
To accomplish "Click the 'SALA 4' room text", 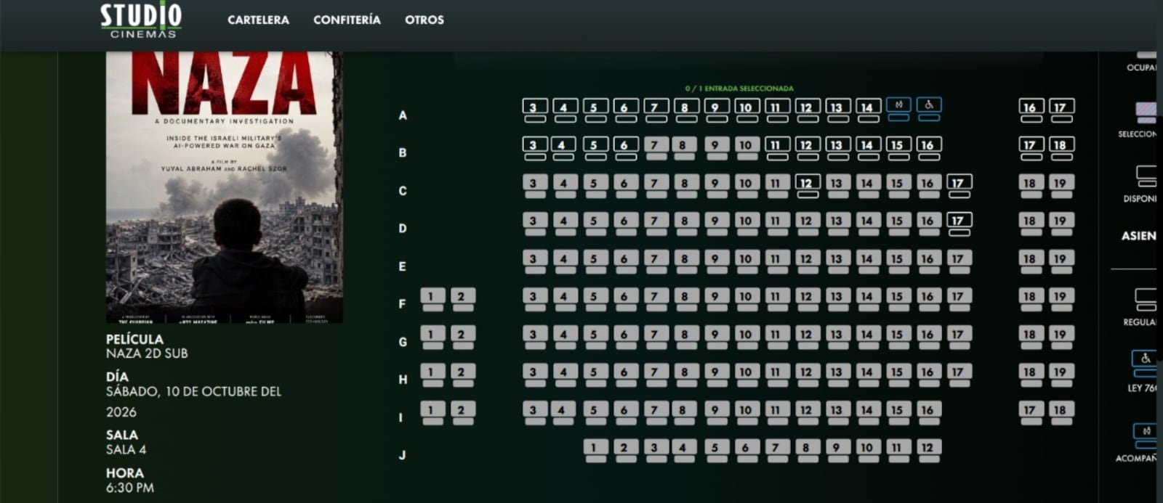I will click(x=126, y=449).
